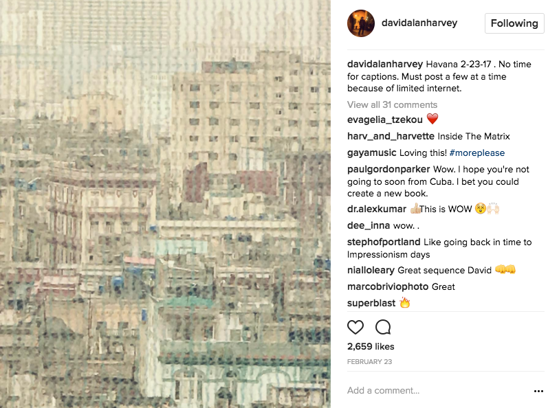Click the comment speech bubble icon
The width and height of the screenshot is (559, 408).
click(383, 327)
